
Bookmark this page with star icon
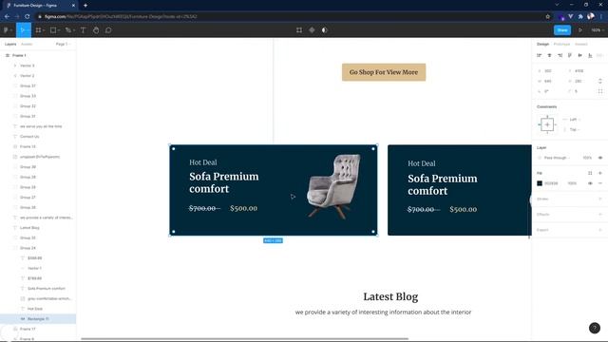(547, 16)
